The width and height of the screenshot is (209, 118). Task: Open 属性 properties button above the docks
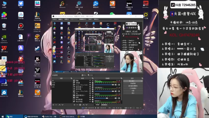click(84, 75)
